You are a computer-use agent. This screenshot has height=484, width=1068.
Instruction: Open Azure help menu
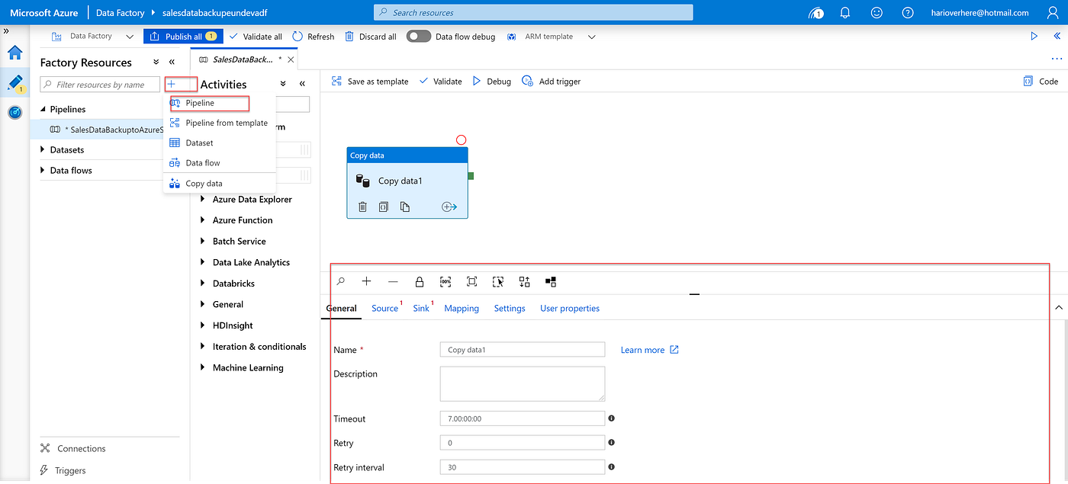[907, 12]
